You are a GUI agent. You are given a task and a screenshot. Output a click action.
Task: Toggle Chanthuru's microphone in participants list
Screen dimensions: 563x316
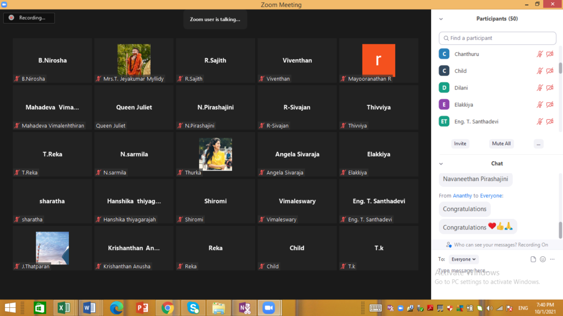(x=540, y=54)
